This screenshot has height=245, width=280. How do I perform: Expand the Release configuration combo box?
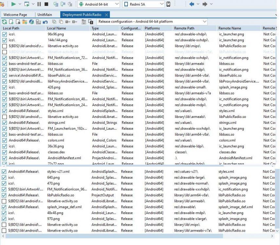point(152,22)
